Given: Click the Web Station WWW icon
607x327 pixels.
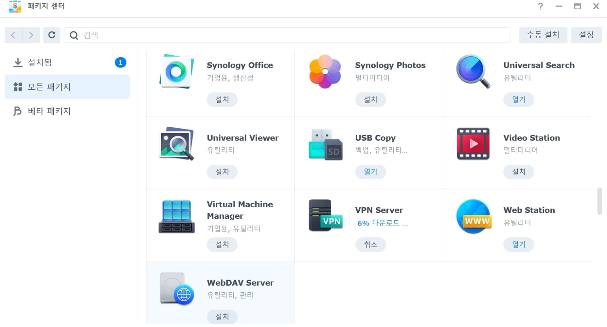Looking at the screenshot, I should tap(473, 216).
